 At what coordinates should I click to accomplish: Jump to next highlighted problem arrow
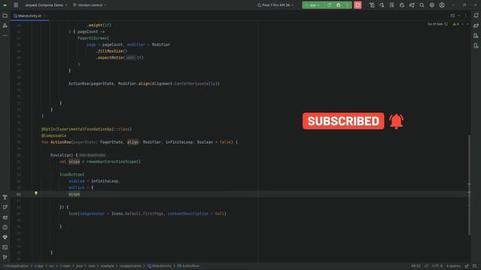click(467, 24)
